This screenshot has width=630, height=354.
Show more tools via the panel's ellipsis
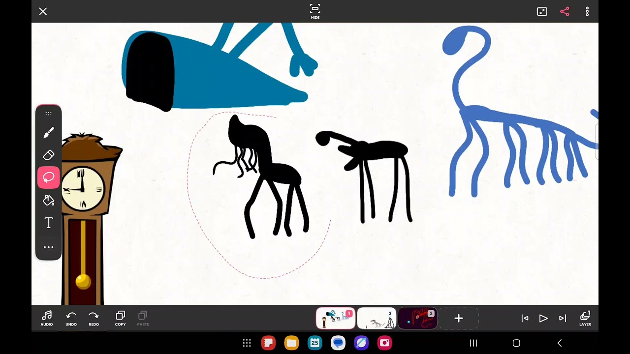(48, 247)
